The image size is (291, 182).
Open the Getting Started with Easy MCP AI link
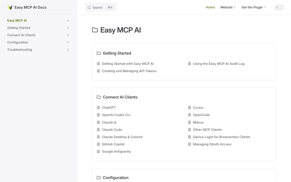[128, 64]
